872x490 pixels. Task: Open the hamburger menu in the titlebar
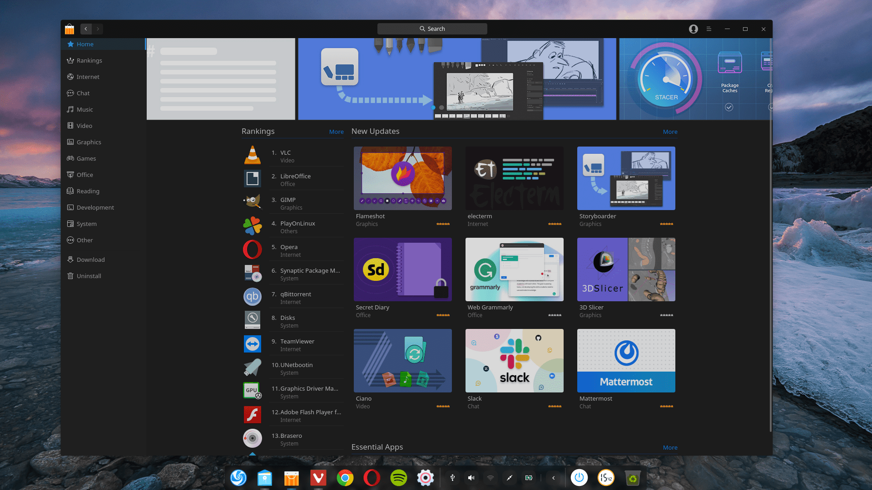pos(709,29)
